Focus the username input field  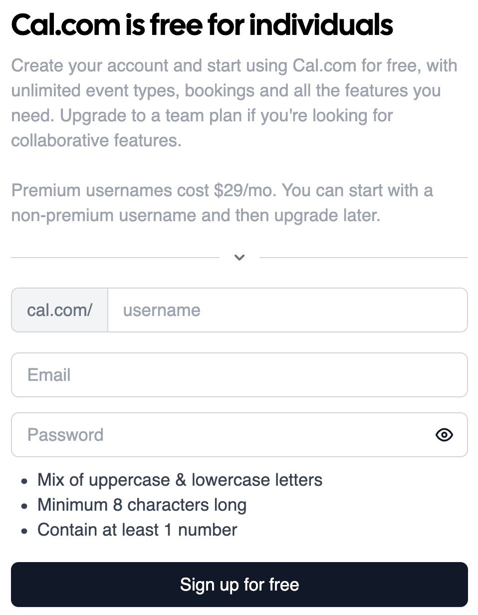click(288, 310)
